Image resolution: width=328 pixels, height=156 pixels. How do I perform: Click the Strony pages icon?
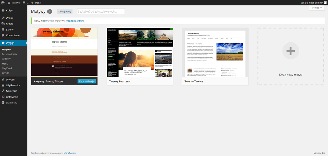click(x=3, y=30)
